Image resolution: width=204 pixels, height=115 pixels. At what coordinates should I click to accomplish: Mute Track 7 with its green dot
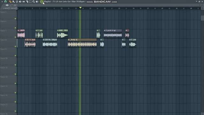point(15,37)
